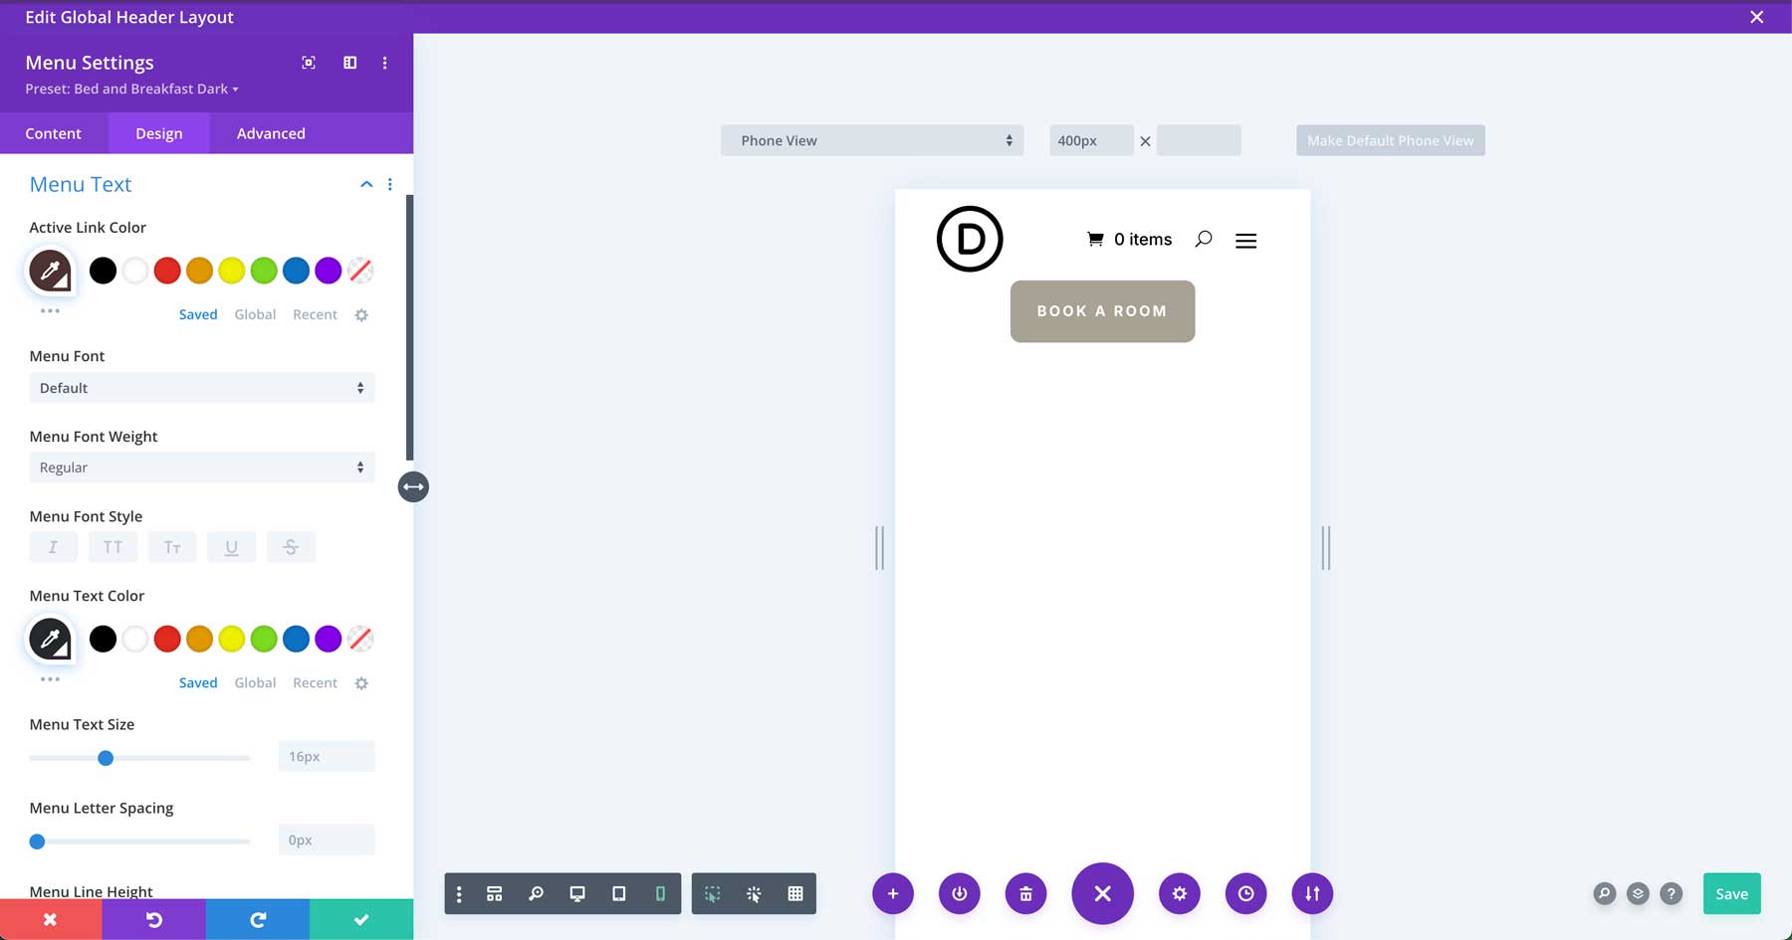The height and width of the screenshot is (940, 1792).
Task: Switch to Tablet View icon
Action: pos(618,893)
